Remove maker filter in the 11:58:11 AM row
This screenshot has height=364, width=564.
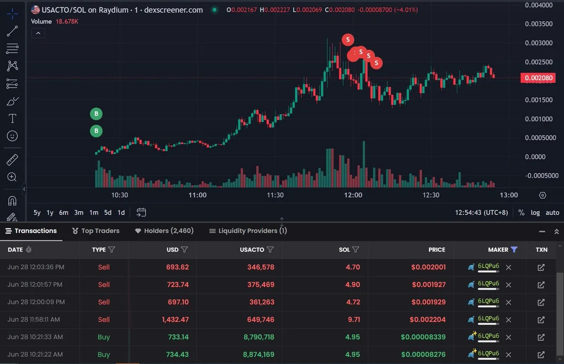pyautogui.click(x=508, y=319)
